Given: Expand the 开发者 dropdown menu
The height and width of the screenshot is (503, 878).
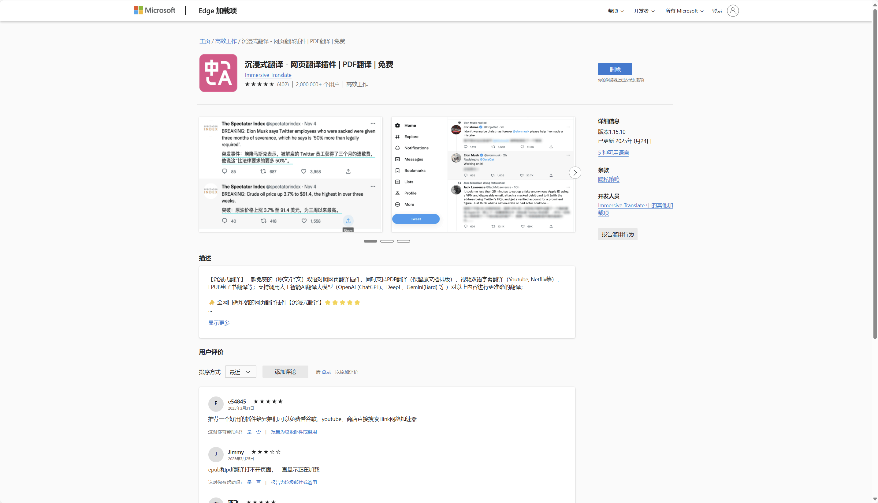Looking at the screenshot, I should click(644, 11).
